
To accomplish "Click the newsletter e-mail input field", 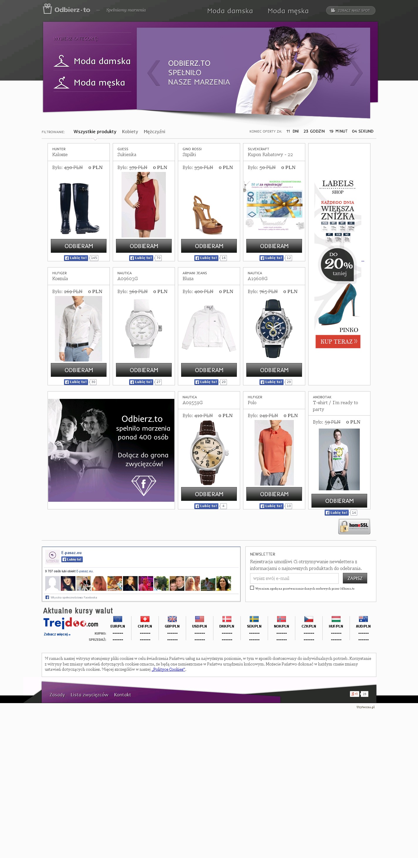I will coord(294,578).
